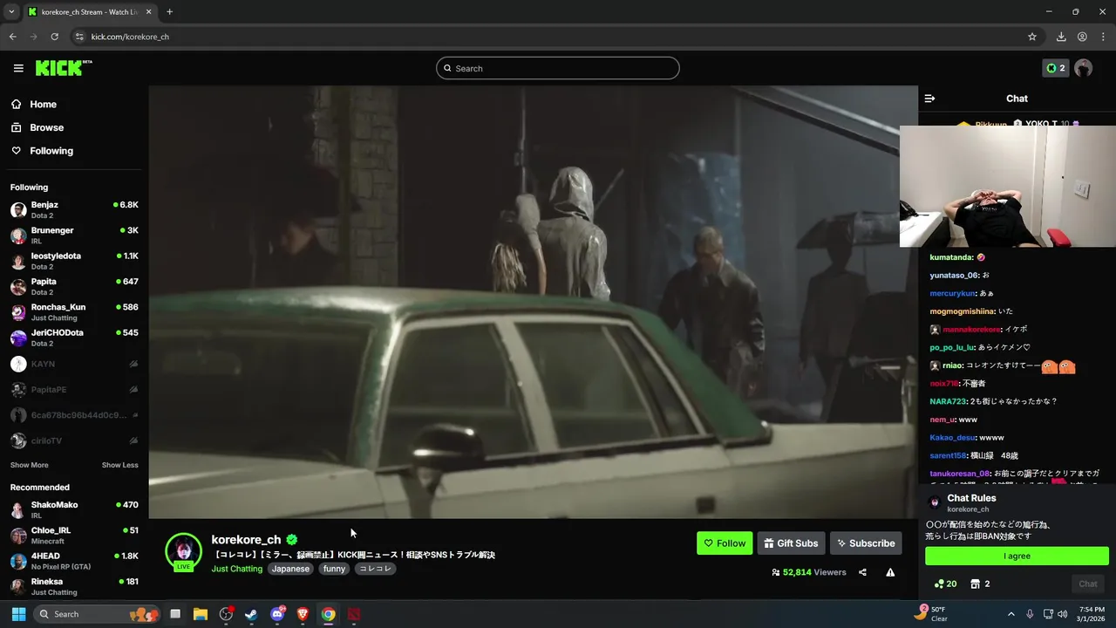This screenshot has height=628, width=1116.
Task: Open channel points balance showing 20
Action: pos(945,584)
